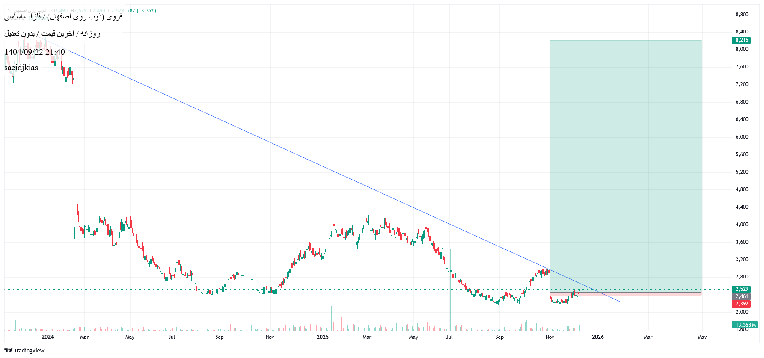
Task: Click the 4,000 price axis tick
Action: [742, 225]
